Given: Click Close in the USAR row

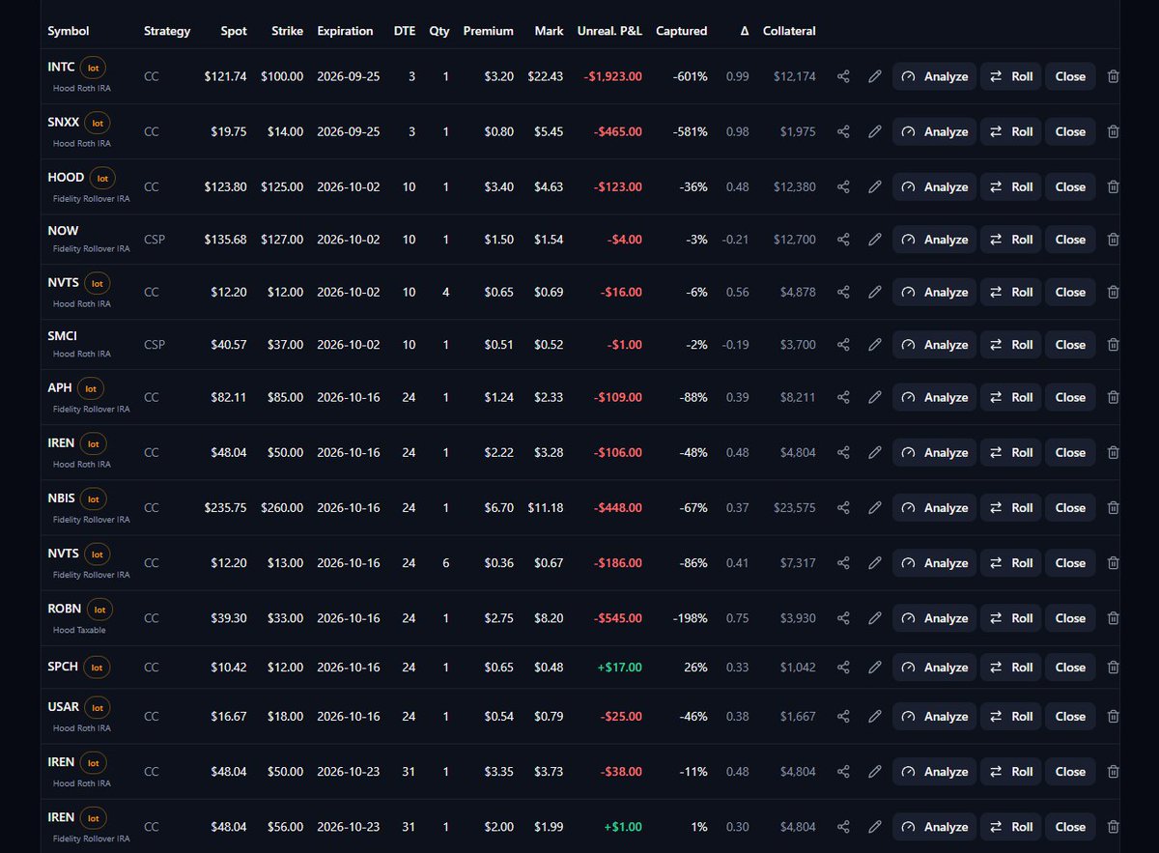Looking at the screenshot, I should tap(1070, 716).
